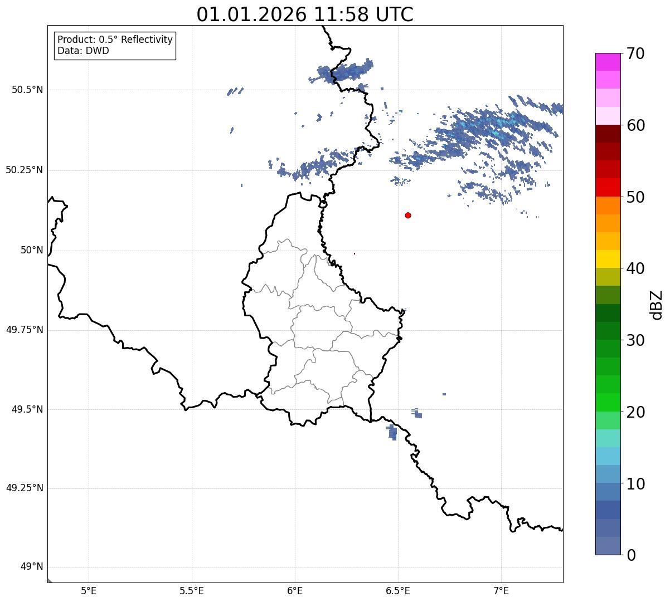Click the 6°E longitude label

coord(295,590)
